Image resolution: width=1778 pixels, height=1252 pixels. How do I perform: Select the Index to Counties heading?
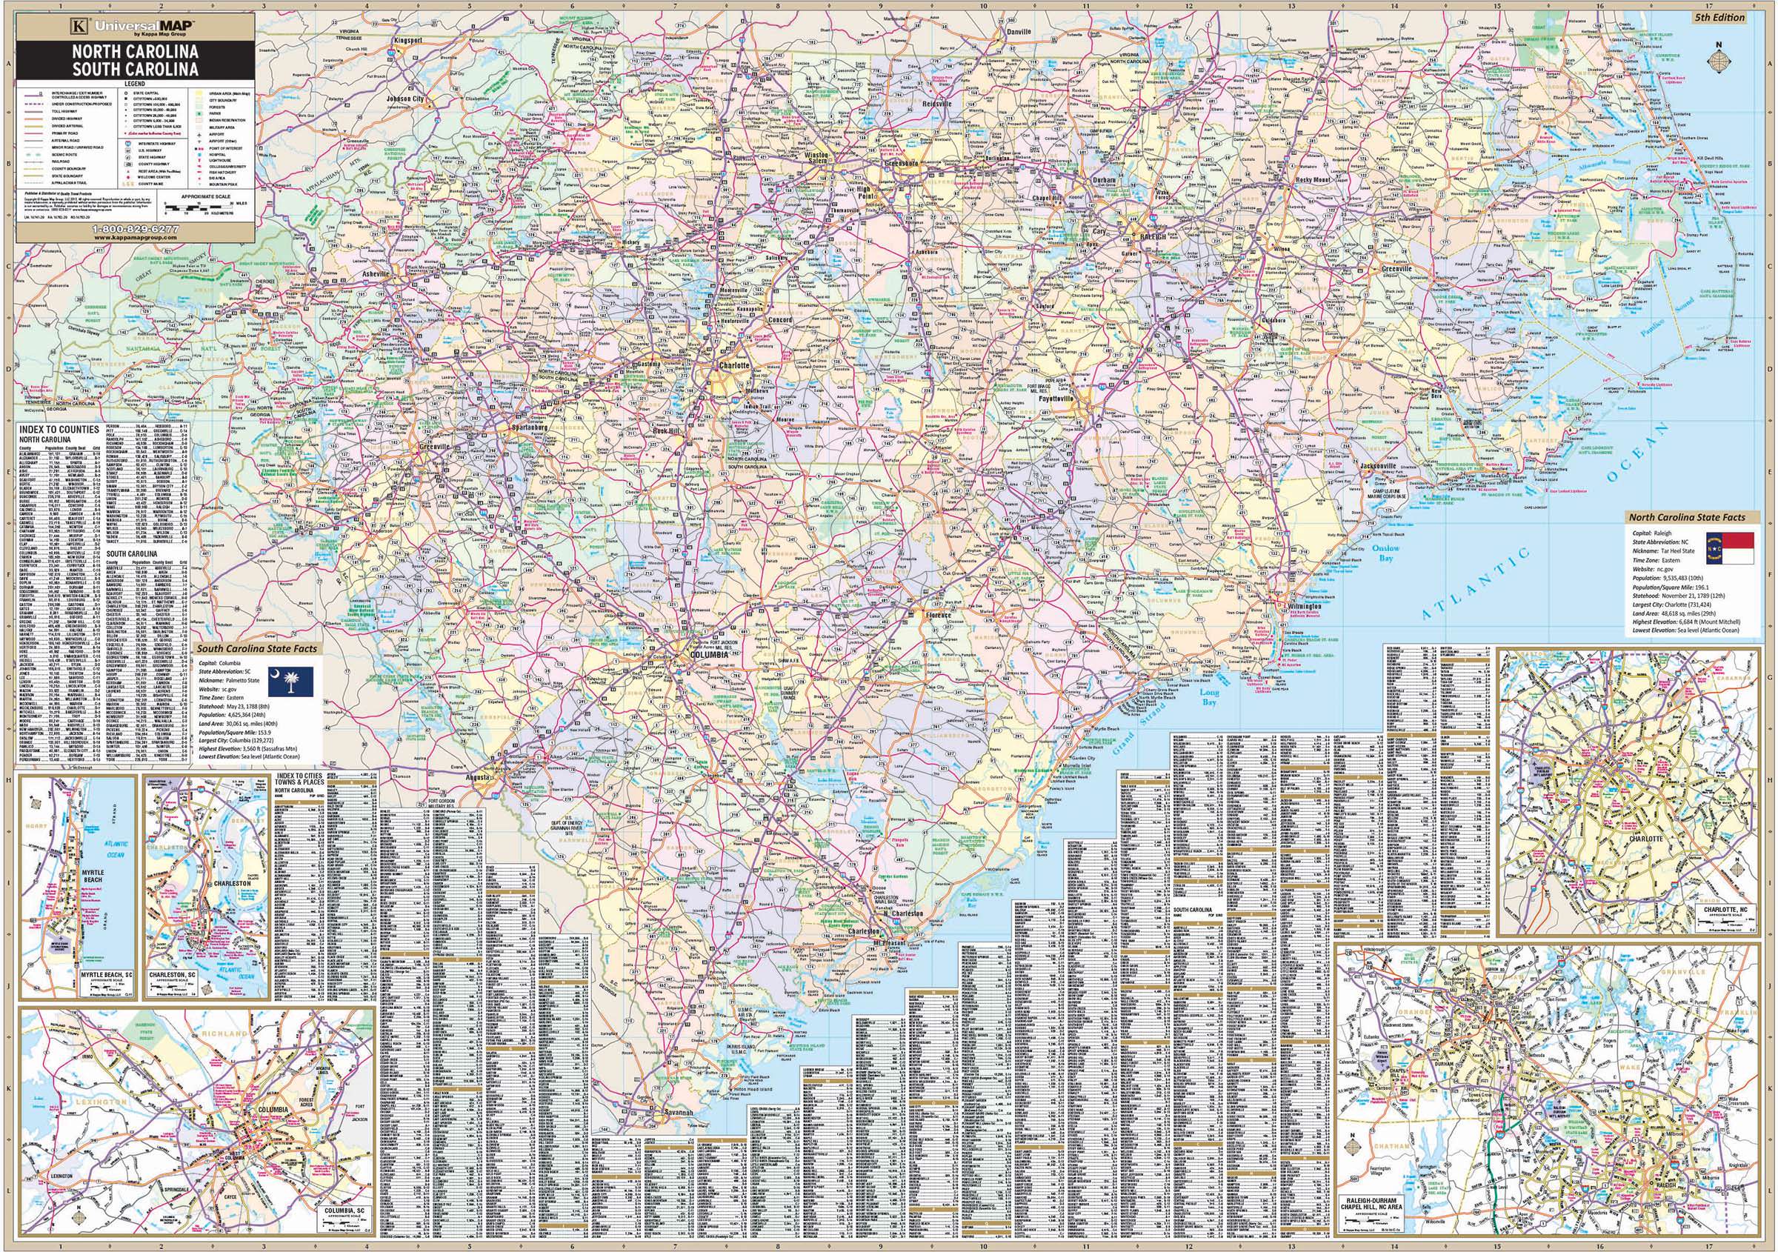click(x=59, y=429)
